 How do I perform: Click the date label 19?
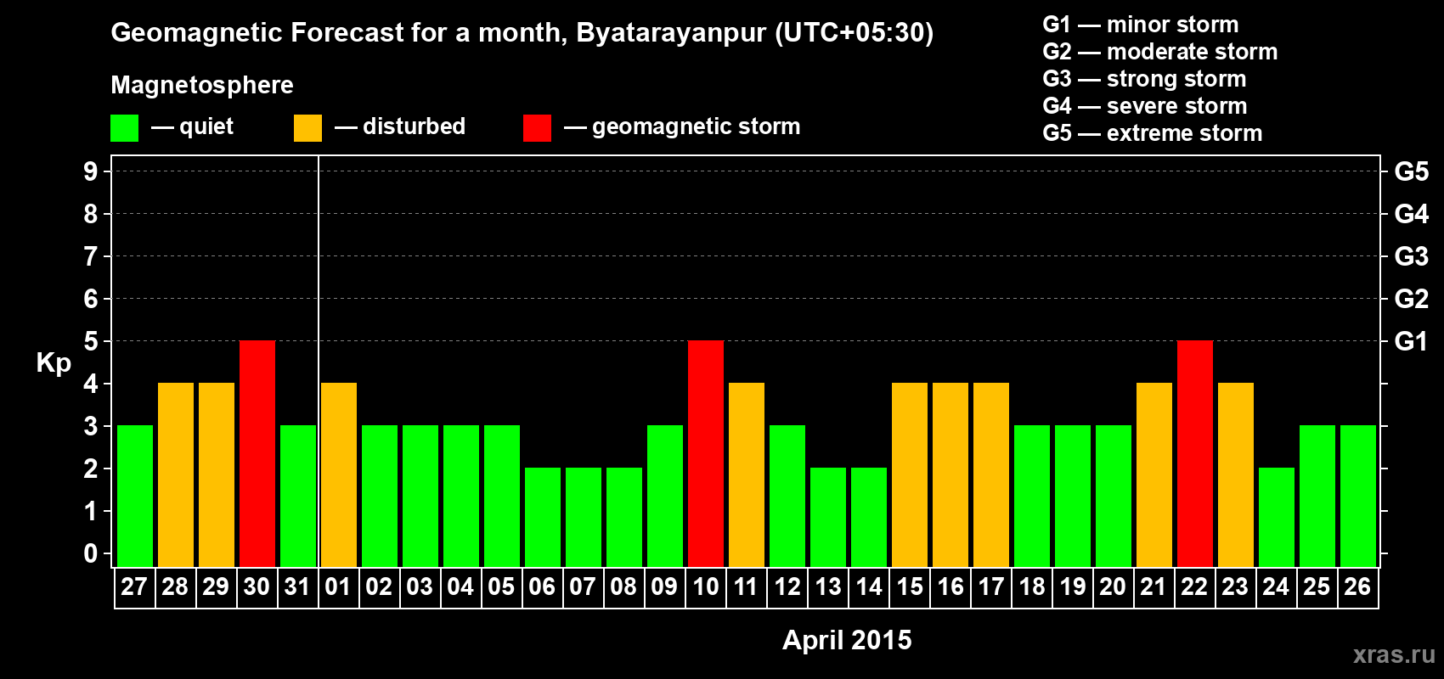pos(1073,586)
